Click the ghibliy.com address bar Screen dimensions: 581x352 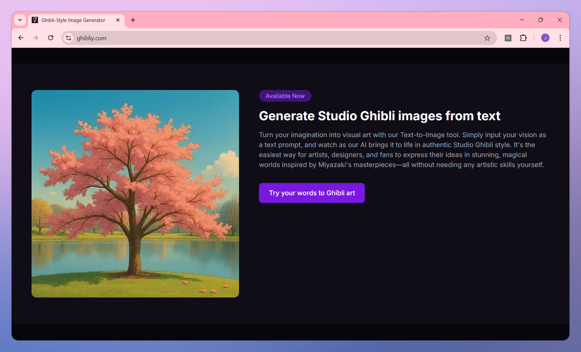click(x=278, y=38)
